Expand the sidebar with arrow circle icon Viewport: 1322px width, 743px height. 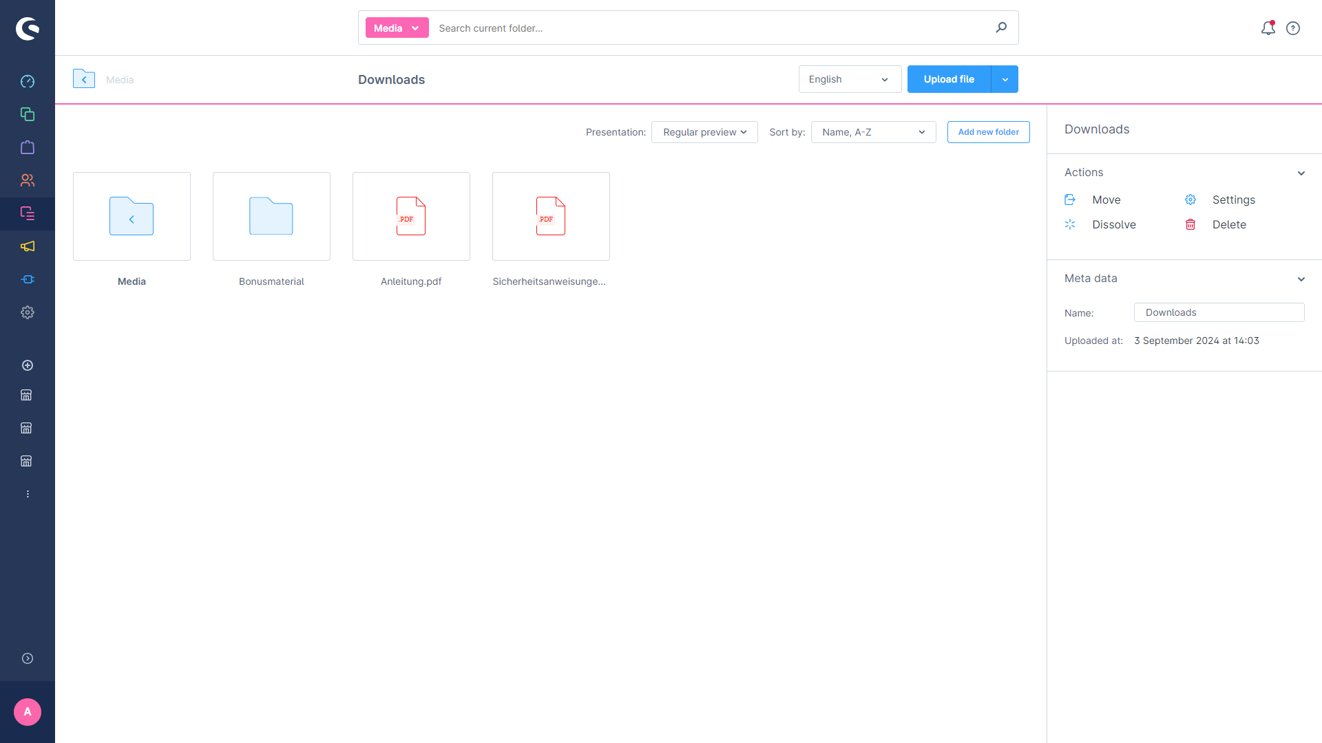tap(28, 658)
